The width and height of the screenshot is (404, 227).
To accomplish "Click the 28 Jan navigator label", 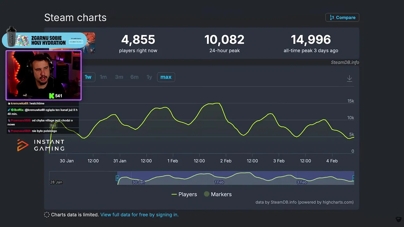I will pyautogui.click(x=56, y=182).
